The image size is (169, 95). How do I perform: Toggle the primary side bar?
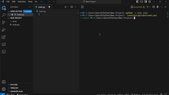coord(138,2)
